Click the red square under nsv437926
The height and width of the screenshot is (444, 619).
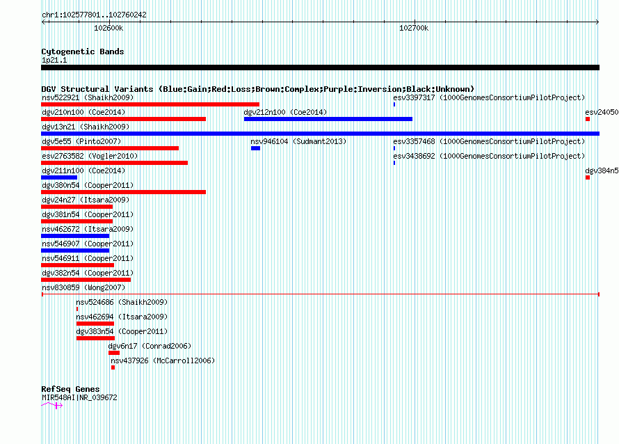coord(113,367)
